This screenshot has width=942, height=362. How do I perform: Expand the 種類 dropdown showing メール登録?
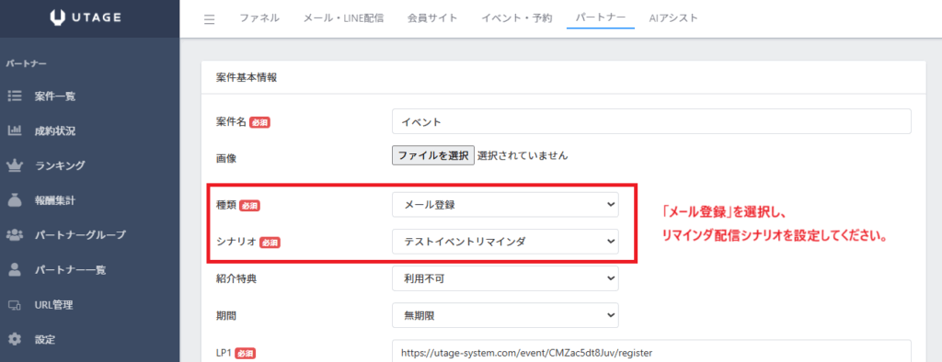coord(505,205)
